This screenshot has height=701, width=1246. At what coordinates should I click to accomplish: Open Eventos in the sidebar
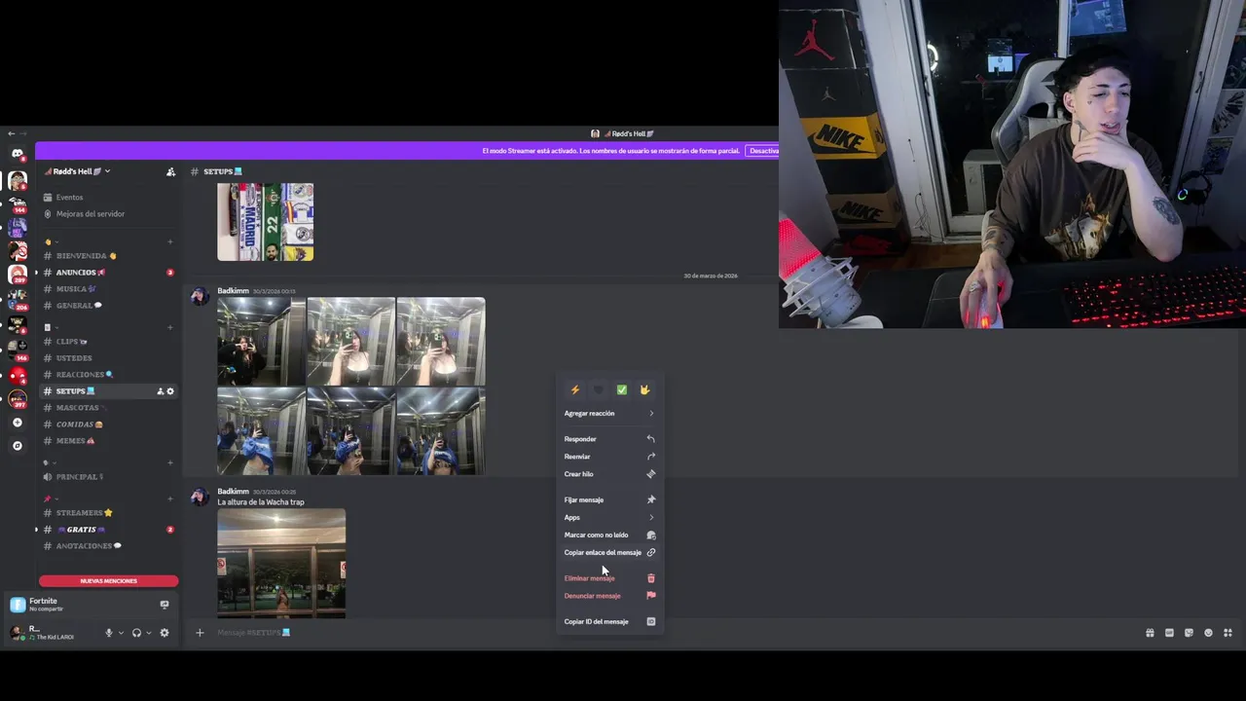(x=108, y=198)
